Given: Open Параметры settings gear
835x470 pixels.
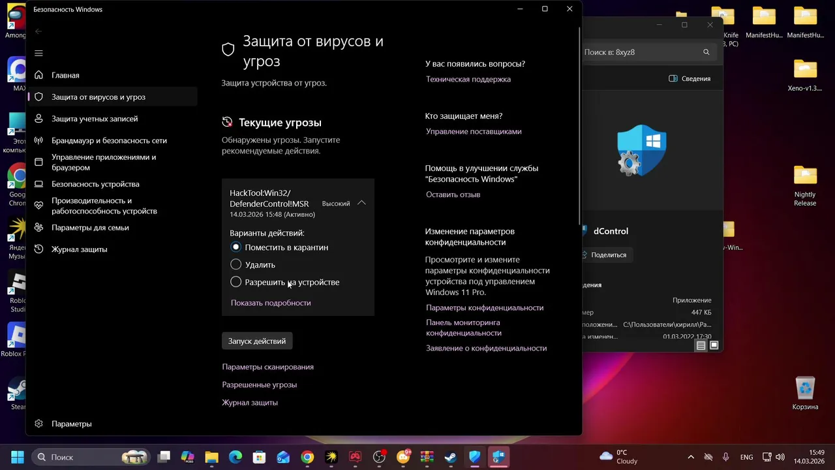Looking at the screenshot, I should 112,424.
